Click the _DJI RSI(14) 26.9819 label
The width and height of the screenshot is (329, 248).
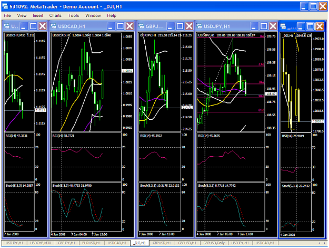coord(293,136)
